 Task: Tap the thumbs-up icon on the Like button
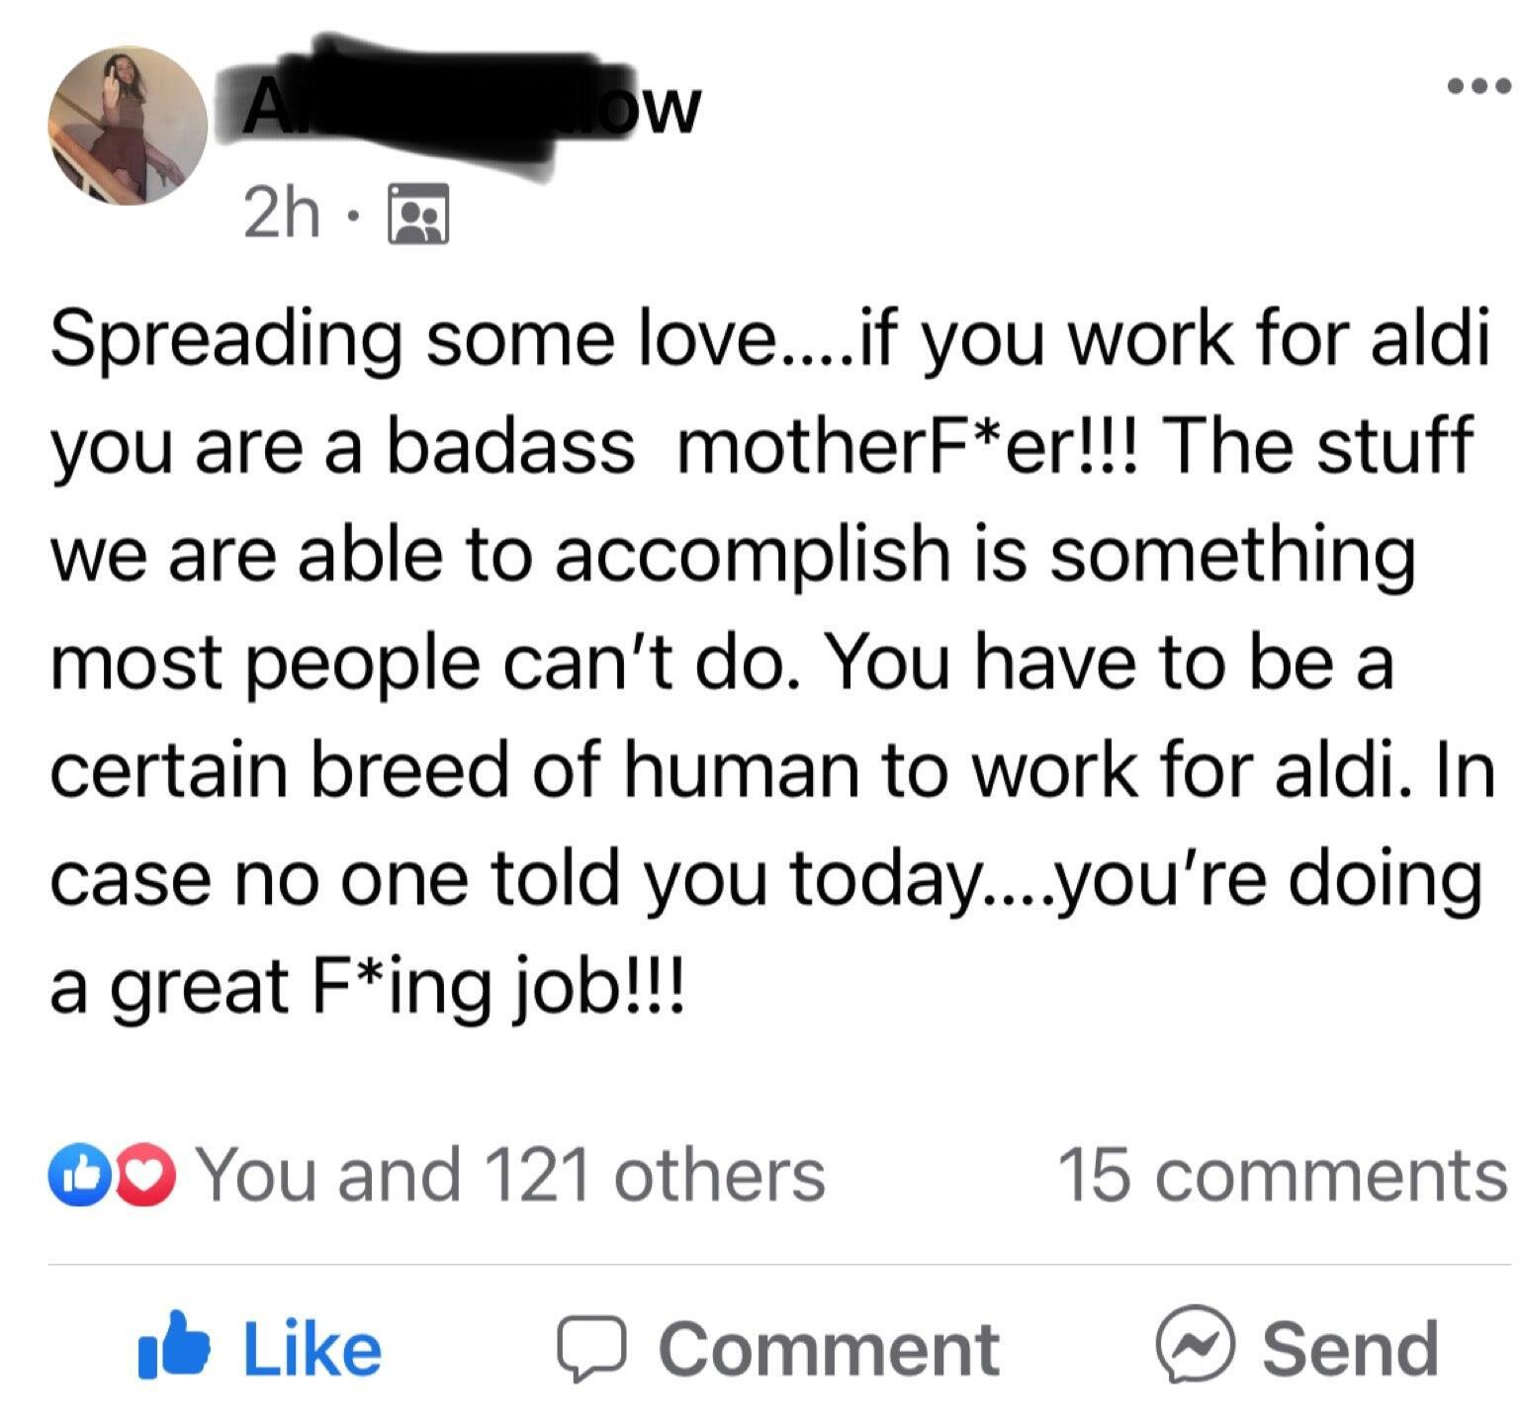pyautogui.click(x=174, y=1345)
